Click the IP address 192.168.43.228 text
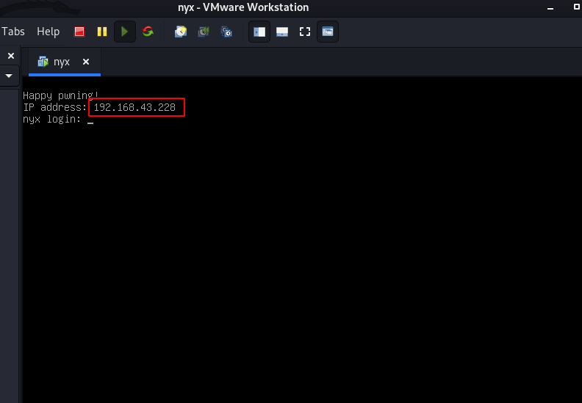This screenshot has width=582, height=403. [x=134, y=107]
